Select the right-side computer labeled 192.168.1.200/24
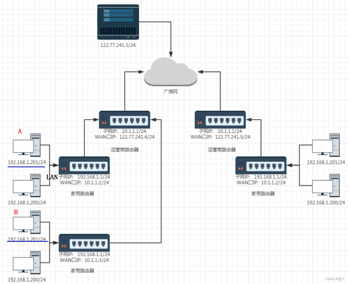Viewport: 349px width, 284px height. (326, 185)
